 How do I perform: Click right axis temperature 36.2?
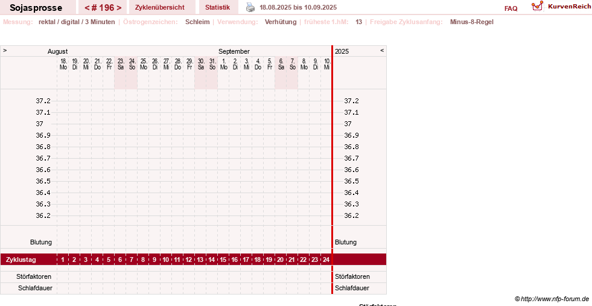[351, 215]
